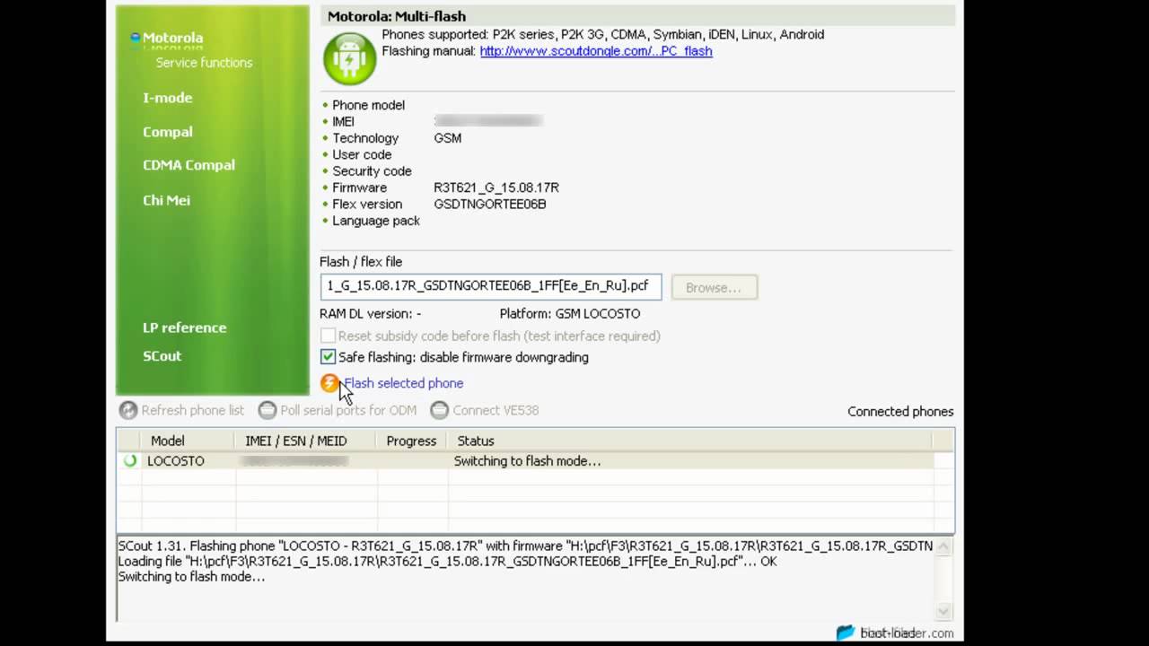Click Refresh phone list text button
Image resolution: width=1149 pixels, height=646 pixels.
(x=192, y=410)
